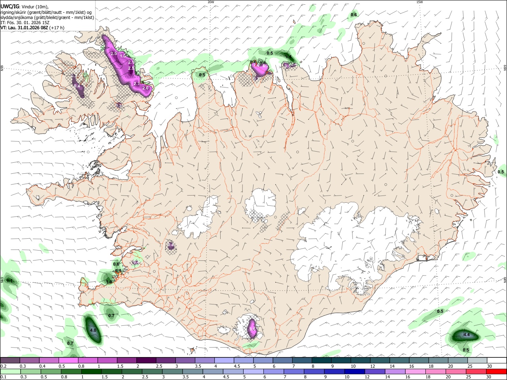This screenshot has width=507, height=380.
Task: Pick lower legend swatch between 0.5 and 0.8
Action: coord(51,371)
